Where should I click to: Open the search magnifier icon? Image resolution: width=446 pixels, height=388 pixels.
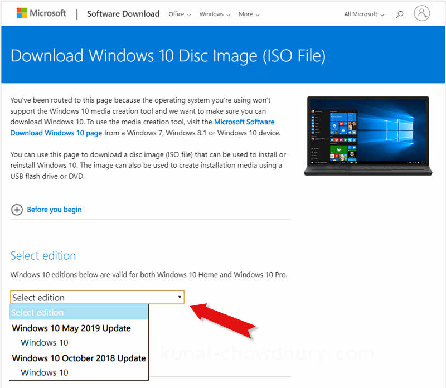coord(399,14)
